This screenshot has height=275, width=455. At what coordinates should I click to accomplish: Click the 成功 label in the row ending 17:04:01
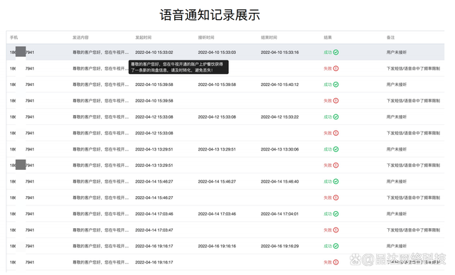pos(328,214)
